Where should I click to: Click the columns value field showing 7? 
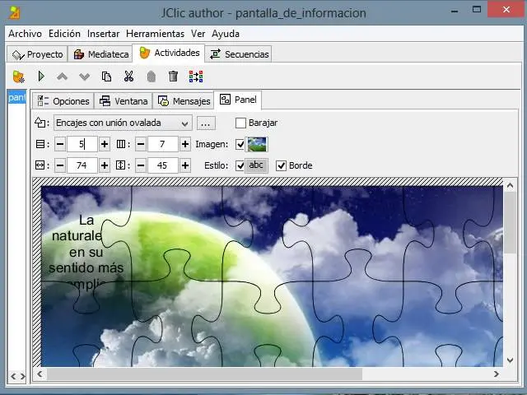(163, 145)
